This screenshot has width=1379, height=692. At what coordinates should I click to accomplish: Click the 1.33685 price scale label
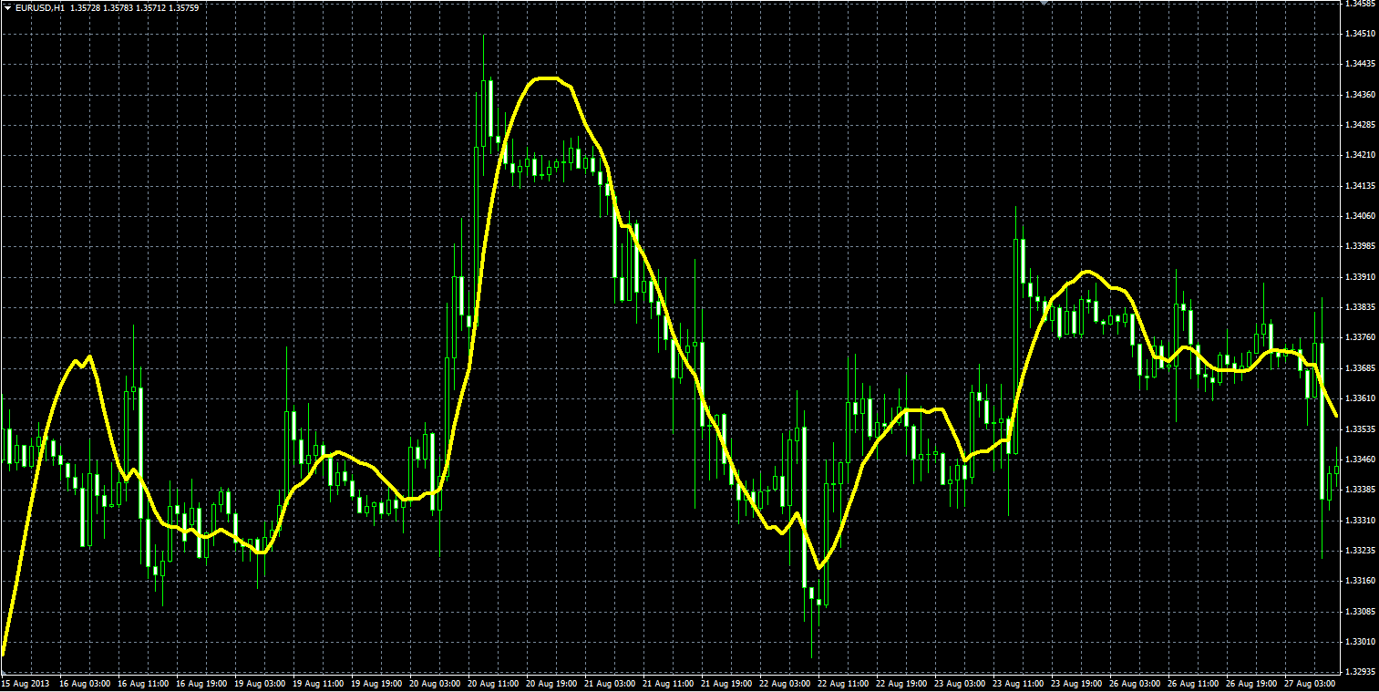pos(1360,368)
